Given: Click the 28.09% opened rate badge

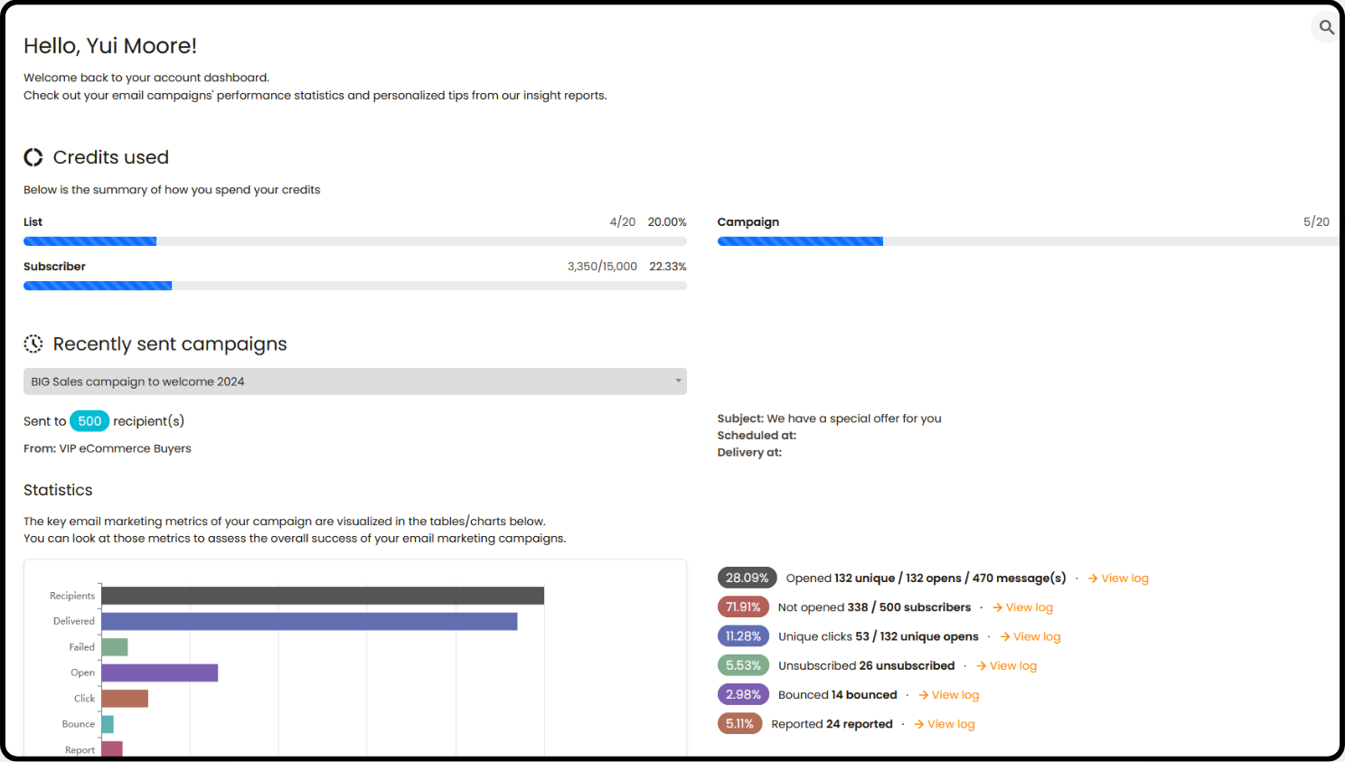Looking at the screenshot, I should [x=747, y=579].
